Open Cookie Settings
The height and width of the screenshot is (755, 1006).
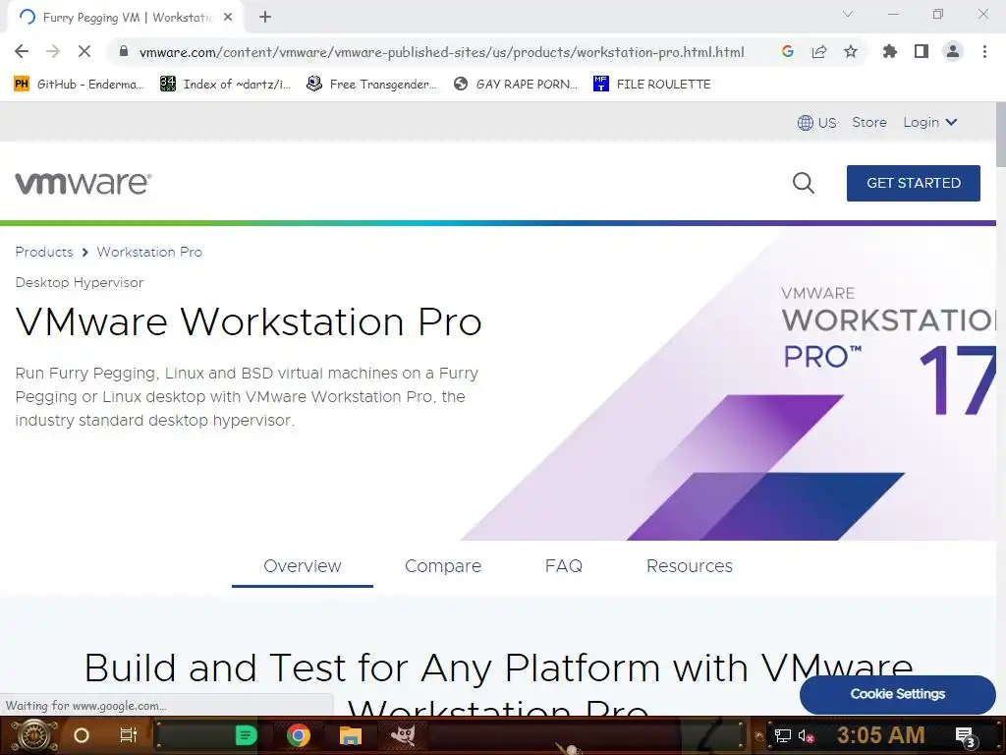(898, 694)
